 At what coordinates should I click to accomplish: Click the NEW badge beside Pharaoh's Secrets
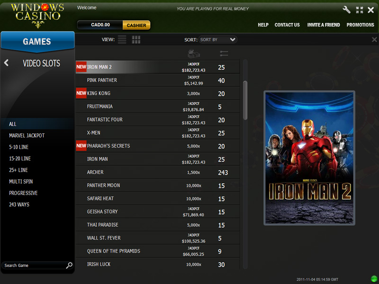[81, 146]
